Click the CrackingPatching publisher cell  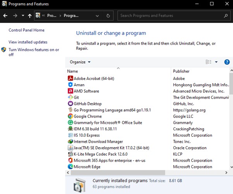tap(188, 129)
